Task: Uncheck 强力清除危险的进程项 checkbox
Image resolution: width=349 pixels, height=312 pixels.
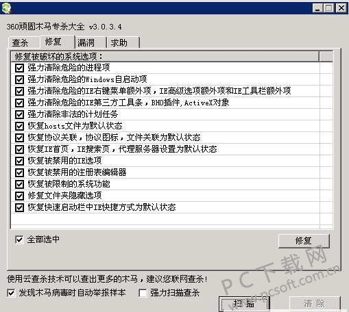Action: pyautogui.click(x=19, y=68)
